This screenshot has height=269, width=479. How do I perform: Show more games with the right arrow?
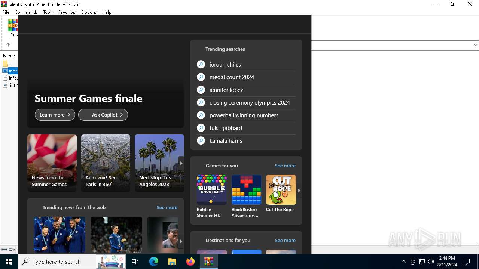click(x=299, y=191)
